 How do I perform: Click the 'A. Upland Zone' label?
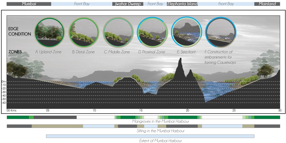click(48, 52)
